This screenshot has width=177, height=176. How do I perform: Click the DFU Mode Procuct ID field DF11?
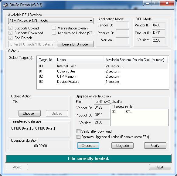[159, 33]
